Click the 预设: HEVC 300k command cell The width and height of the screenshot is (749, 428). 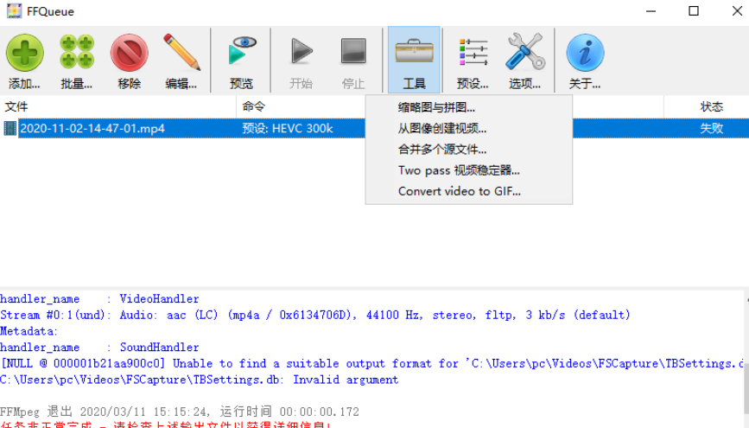[287, 129]
